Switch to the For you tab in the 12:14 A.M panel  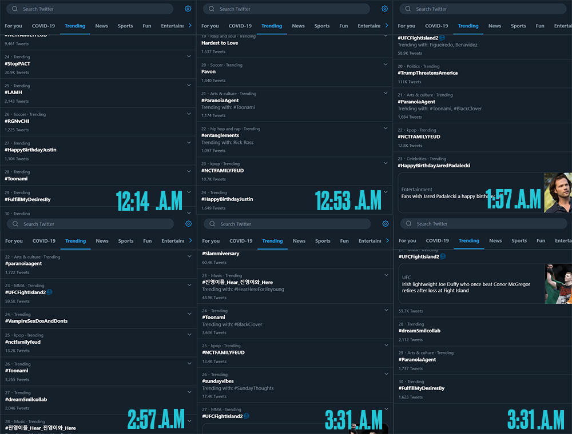[13, 26]
